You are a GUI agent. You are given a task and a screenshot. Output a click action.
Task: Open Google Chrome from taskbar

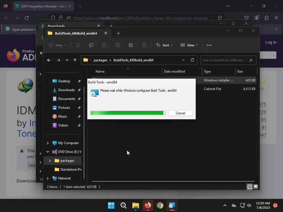click(x=160, y=205)
